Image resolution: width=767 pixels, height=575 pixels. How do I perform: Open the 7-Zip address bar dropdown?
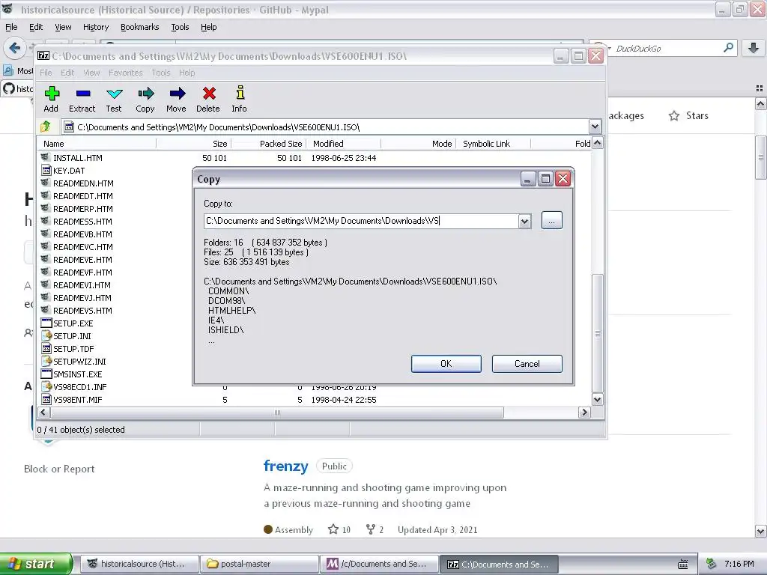(x=595, y=127)
